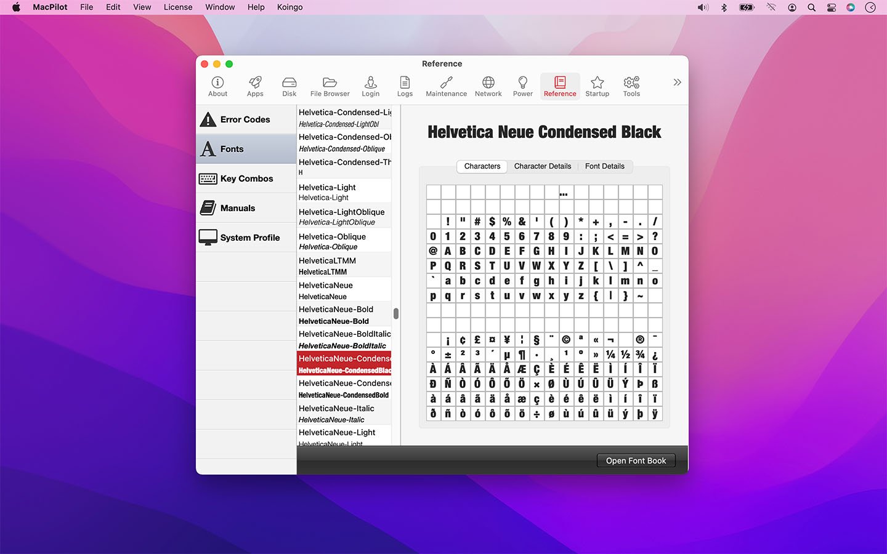Open Key Combos in the sidebar
The height and width of the screenshot is (554, 887).
click(x=246, y=179)
